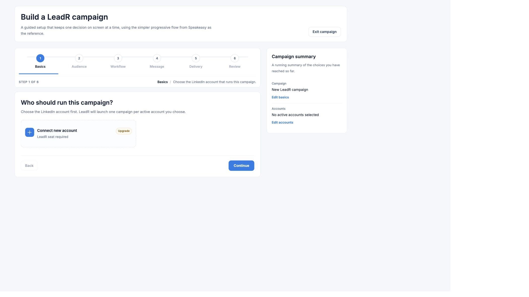Go to step 6 Review circle

(x=235, y=58)
